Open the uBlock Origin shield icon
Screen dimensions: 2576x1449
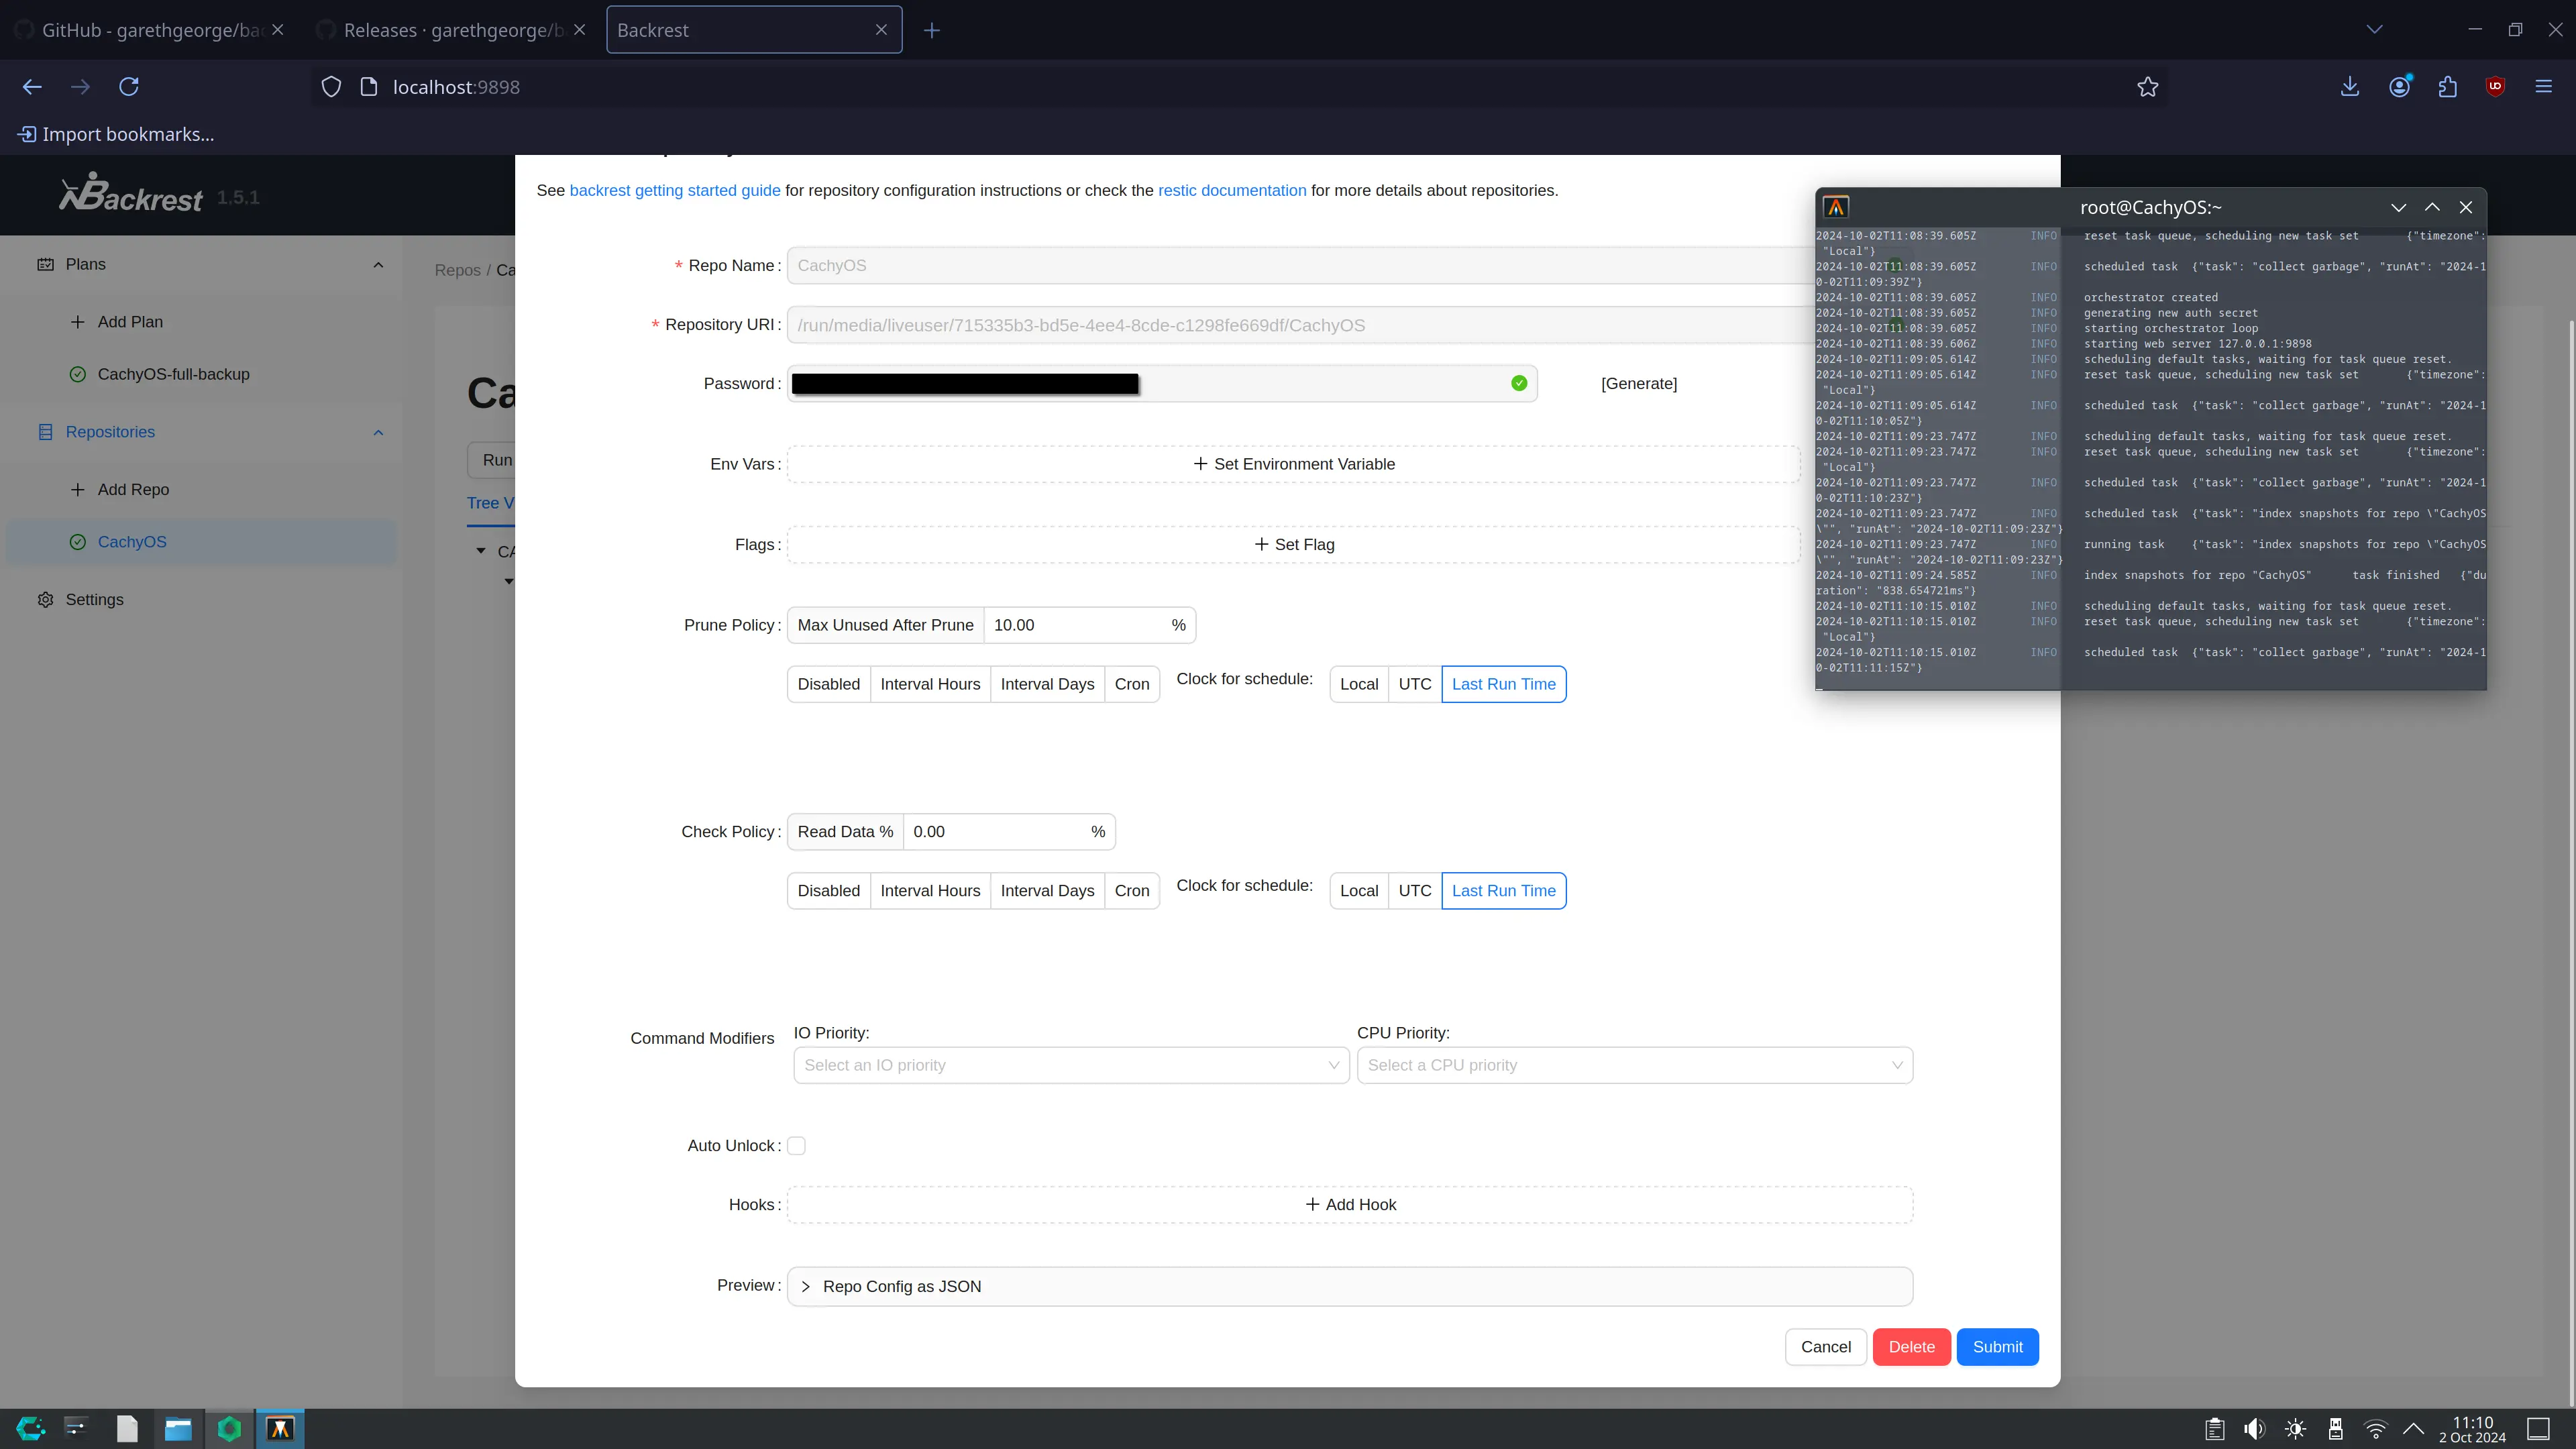pyautogui.click(x=2495, y=87)
